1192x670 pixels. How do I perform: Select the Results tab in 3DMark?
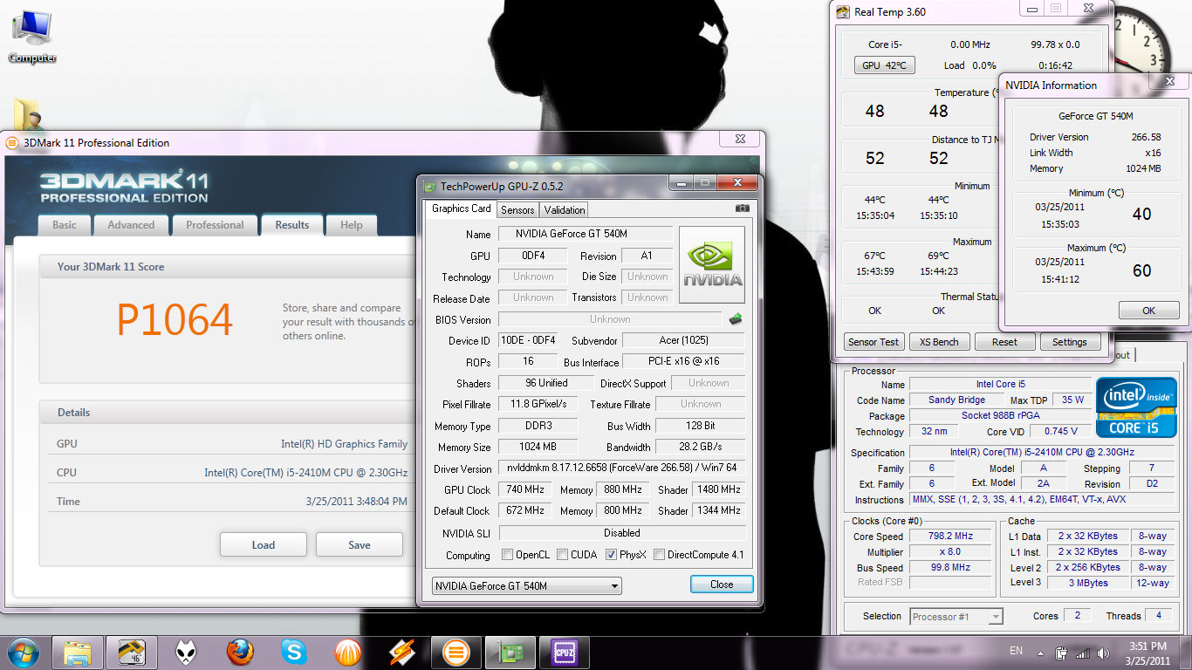coord(292,225)
